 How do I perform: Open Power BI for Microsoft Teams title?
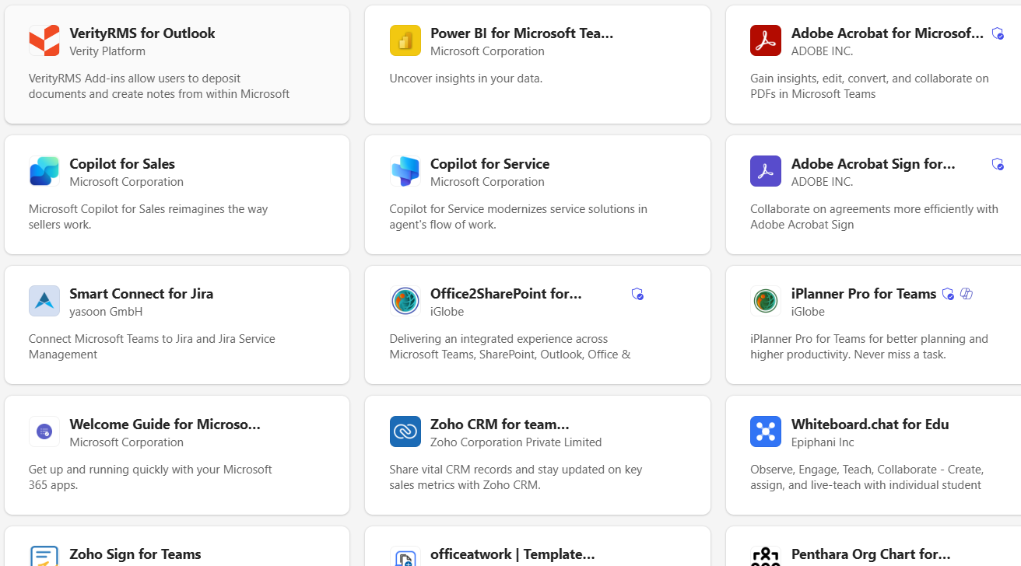(522, 33)
